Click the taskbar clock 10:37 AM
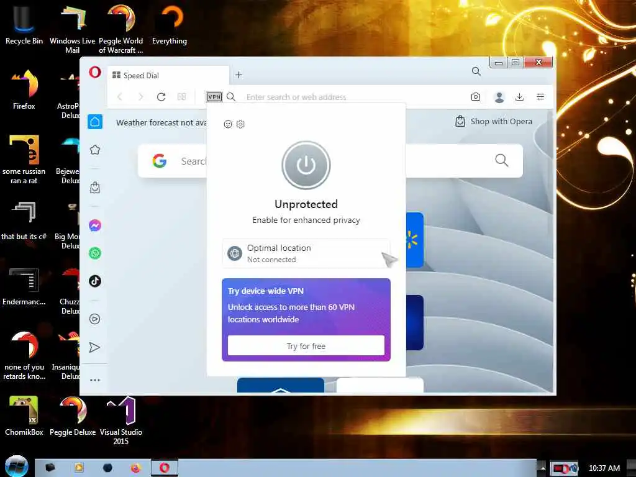Viewport: 636px width, 477px height. pos(604,468)
